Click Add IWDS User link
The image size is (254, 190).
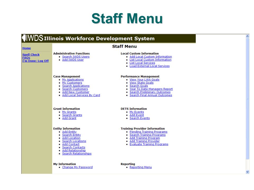(x=73, y=60)
